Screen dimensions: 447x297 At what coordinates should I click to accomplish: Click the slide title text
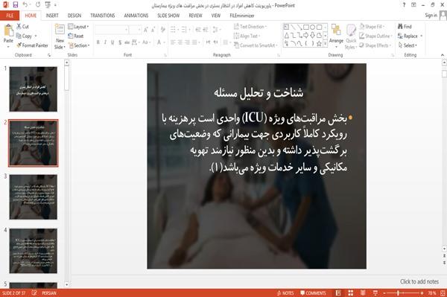click(259, 92)
